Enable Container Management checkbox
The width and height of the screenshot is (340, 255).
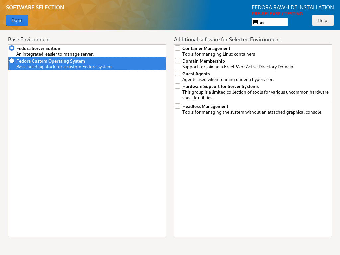pyautogui.click(x=178, y=48)
